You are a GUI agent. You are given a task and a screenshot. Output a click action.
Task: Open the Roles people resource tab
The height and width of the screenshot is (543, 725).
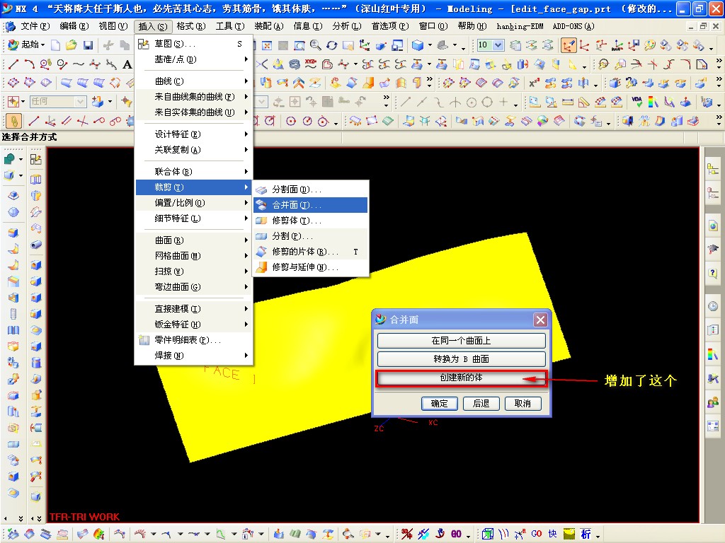coord(712,402)
